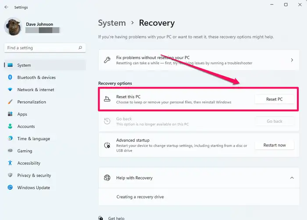Open the System category label
This screenshot has height=220, width=307.
pyautogui.click(x=24, y=65)
